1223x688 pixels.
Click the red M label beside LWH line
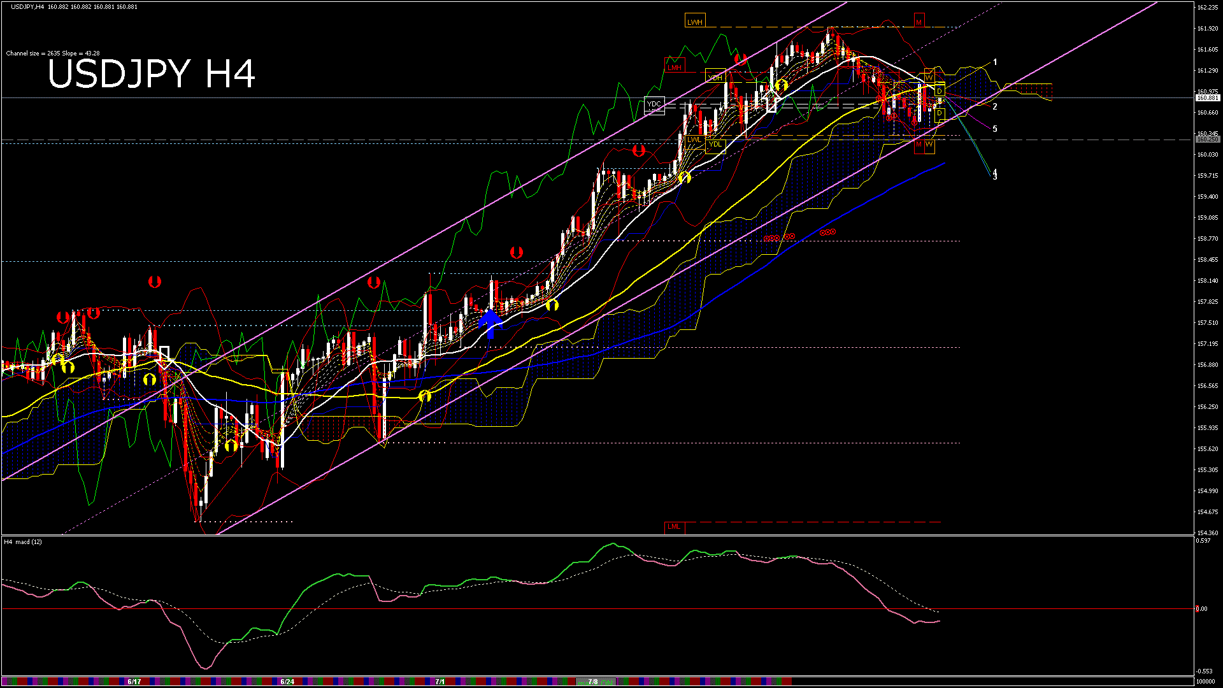pyautogui.click(x=919, y=22)
